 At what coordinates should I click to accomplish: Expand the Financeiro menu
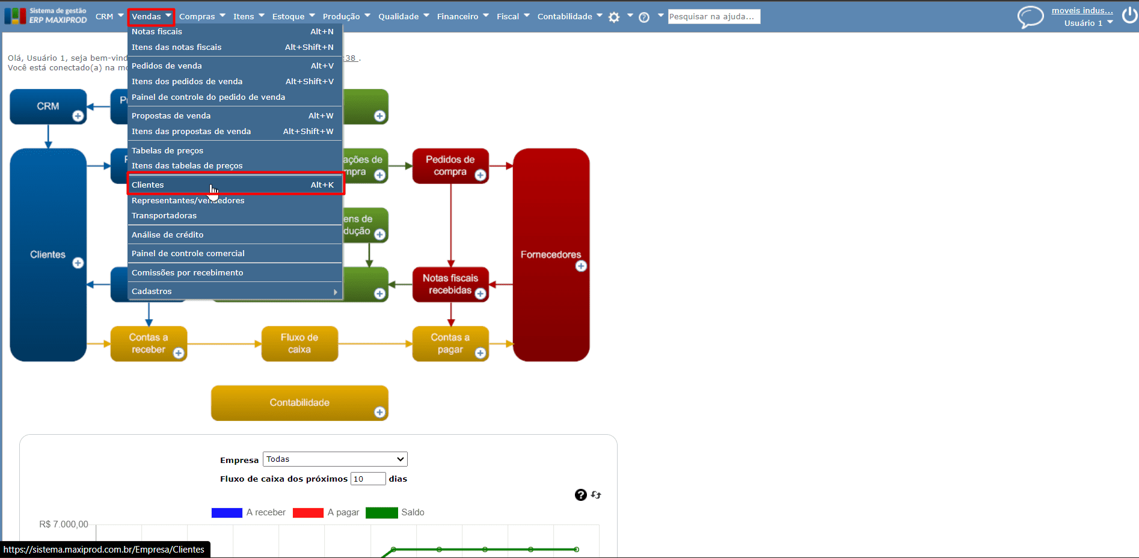pyautogui.click(x=463, y=16)
